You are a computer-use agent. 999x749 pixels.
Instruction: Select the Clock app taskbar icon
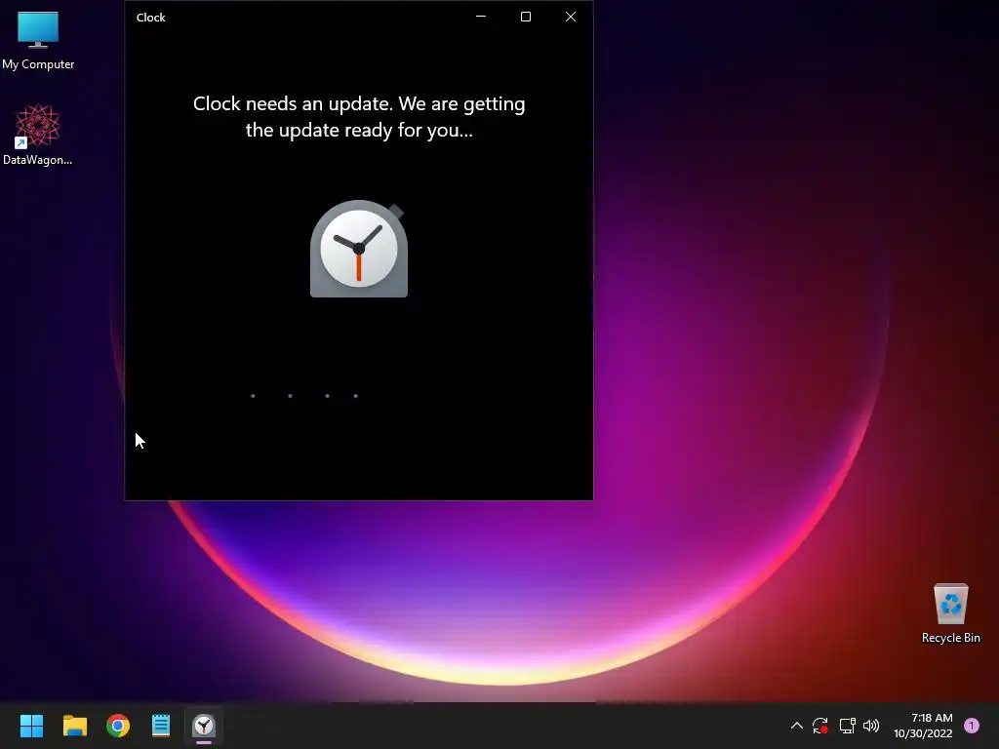point(204,726)
